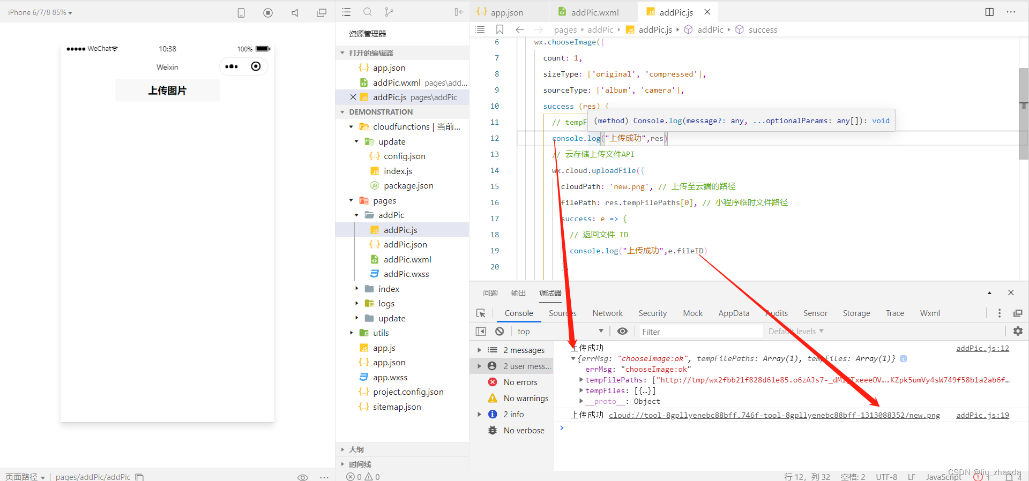The width and height of the screenshot is (1029, 481).
Task: Click the outline list icon left of bookmark
Action: 480,29
